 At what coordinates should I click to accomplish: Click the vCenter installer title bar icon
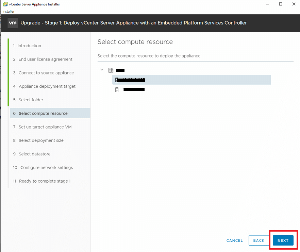(5, 4)
